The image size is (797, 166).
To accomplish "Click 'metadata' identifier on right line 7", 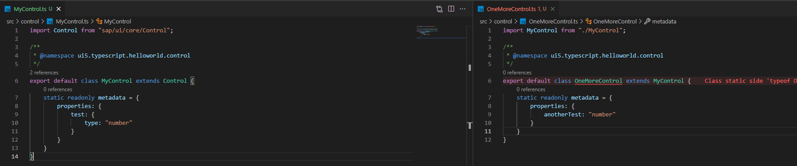I will pos(585,98).
